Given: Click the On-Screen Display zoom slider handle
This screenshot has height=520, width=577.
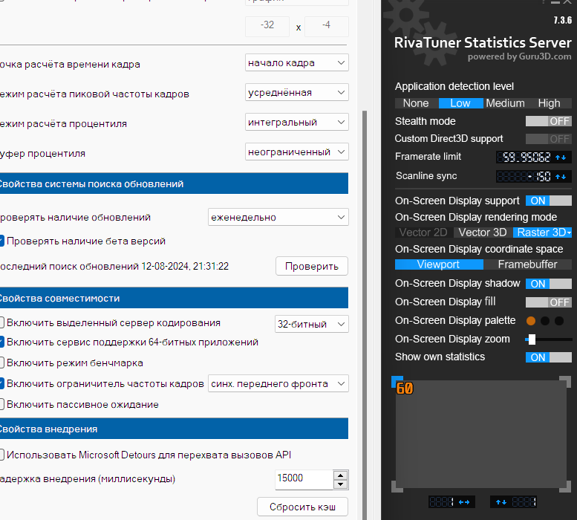Looking at the screenshot, I should point(532,339).
